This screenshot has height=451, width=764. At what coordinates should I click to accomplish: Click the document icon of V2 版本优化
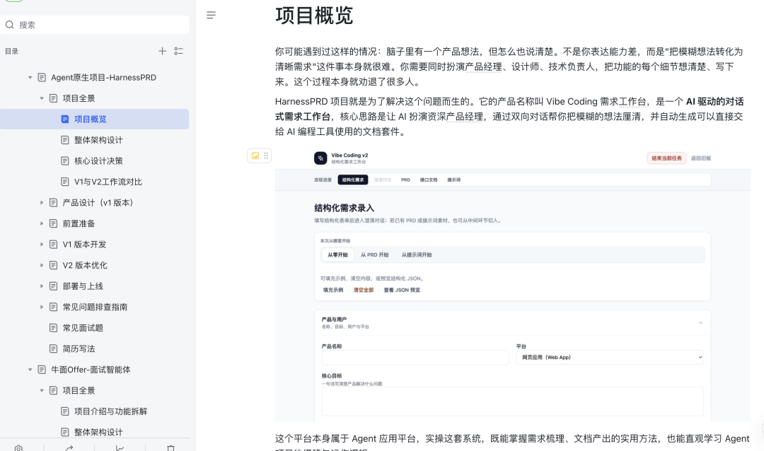point(54,265)
